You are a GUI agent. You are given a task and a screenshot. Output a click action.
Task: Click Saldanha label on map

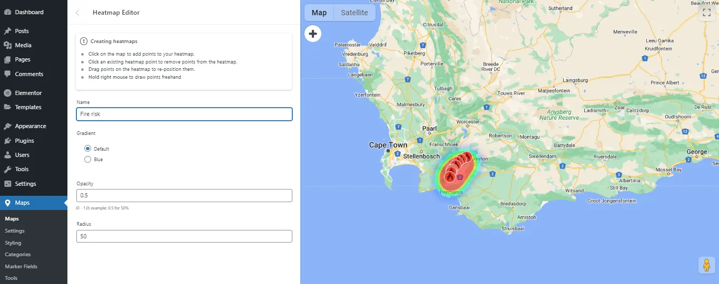coord(349,65)
